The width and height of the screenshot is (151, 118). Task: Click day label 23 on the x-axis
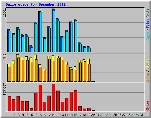pos(106,115)
